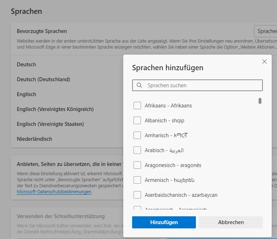The image size is (277, 239).
Task: Close the Sprachen hinzufügen dialog with X
Action: coord(264,61)
